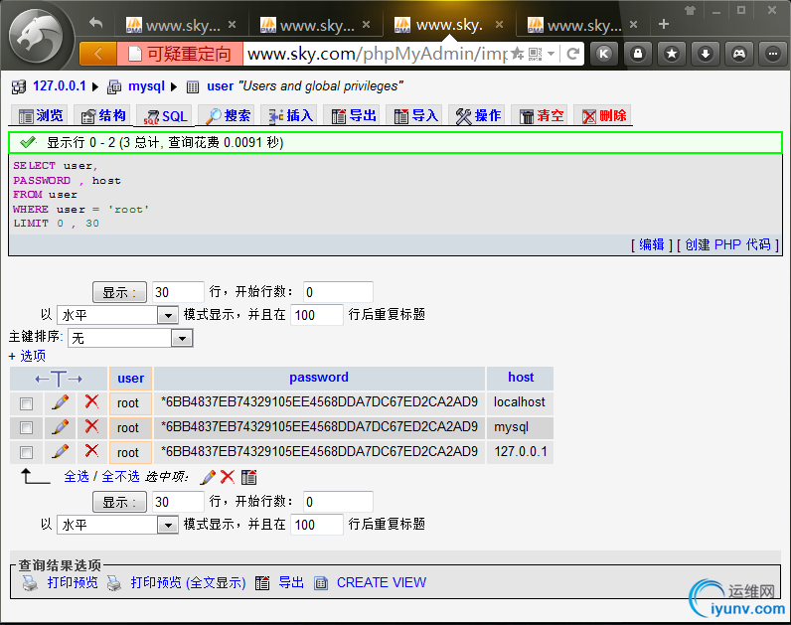Edit row with host 127.0.0.1
The image size is (791, 625).
[x=60, y=451]
